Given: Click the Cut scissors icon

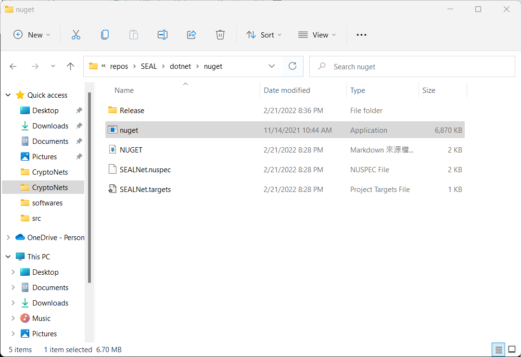Looking at the screenshot, I should pos(76,35).
